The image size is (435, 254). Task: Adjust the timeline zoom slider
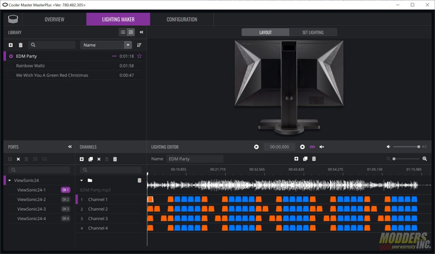click(x=406, y=159)
